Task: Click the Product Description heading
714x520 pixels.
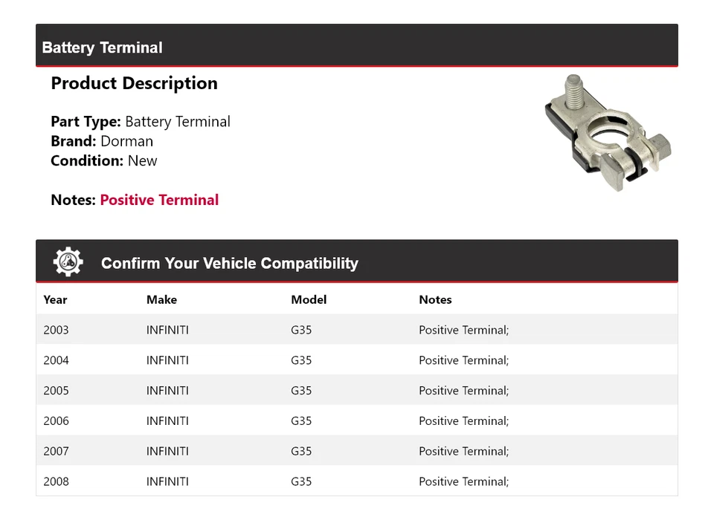Action: (x=134, y=83)
